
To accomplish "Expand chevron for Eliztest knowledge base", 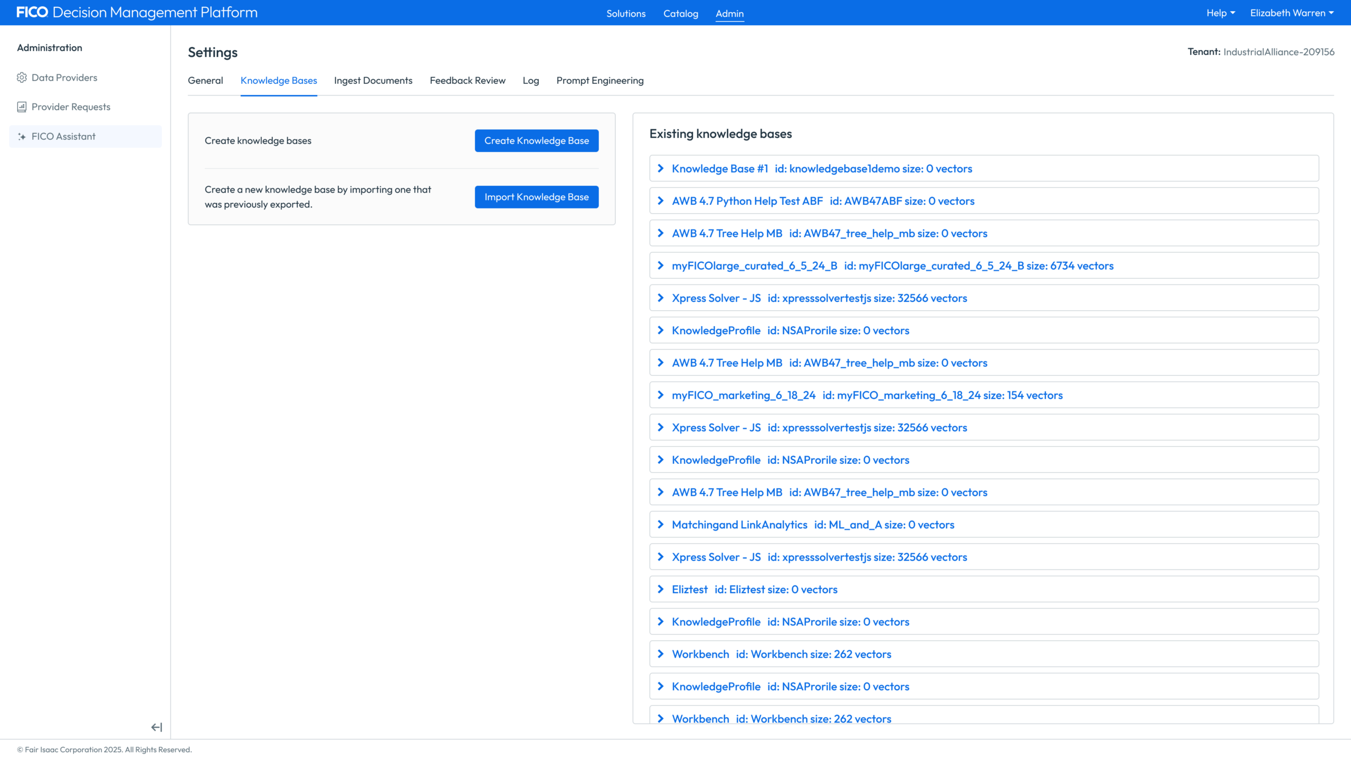I will coord(660,589).
